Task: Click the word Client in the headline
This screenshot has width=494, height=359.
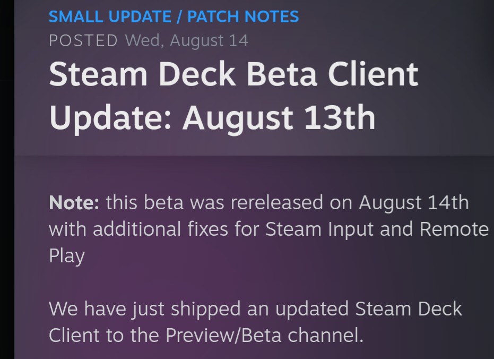Action: point(373,74)
